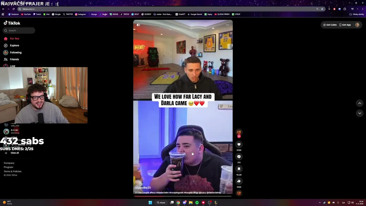Screen dimensions: 366x206
Task: Open the browser apps grid icon
Action: coord(3,14)
